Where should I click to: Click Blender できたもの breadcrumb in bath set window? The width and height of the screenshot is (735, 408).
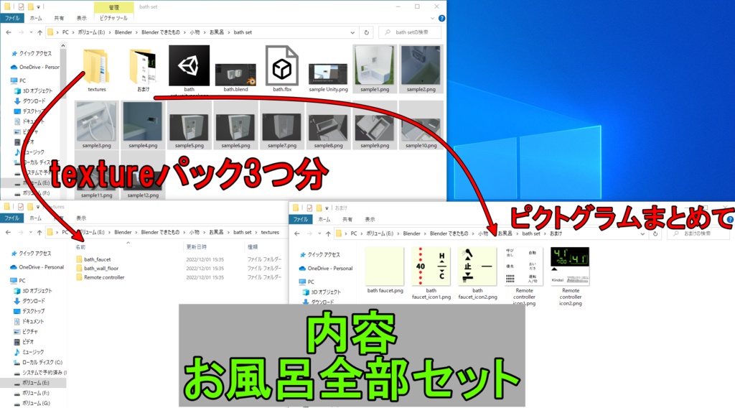coord(160,32)
